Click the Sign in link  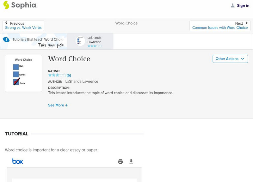tap(243, 5)
